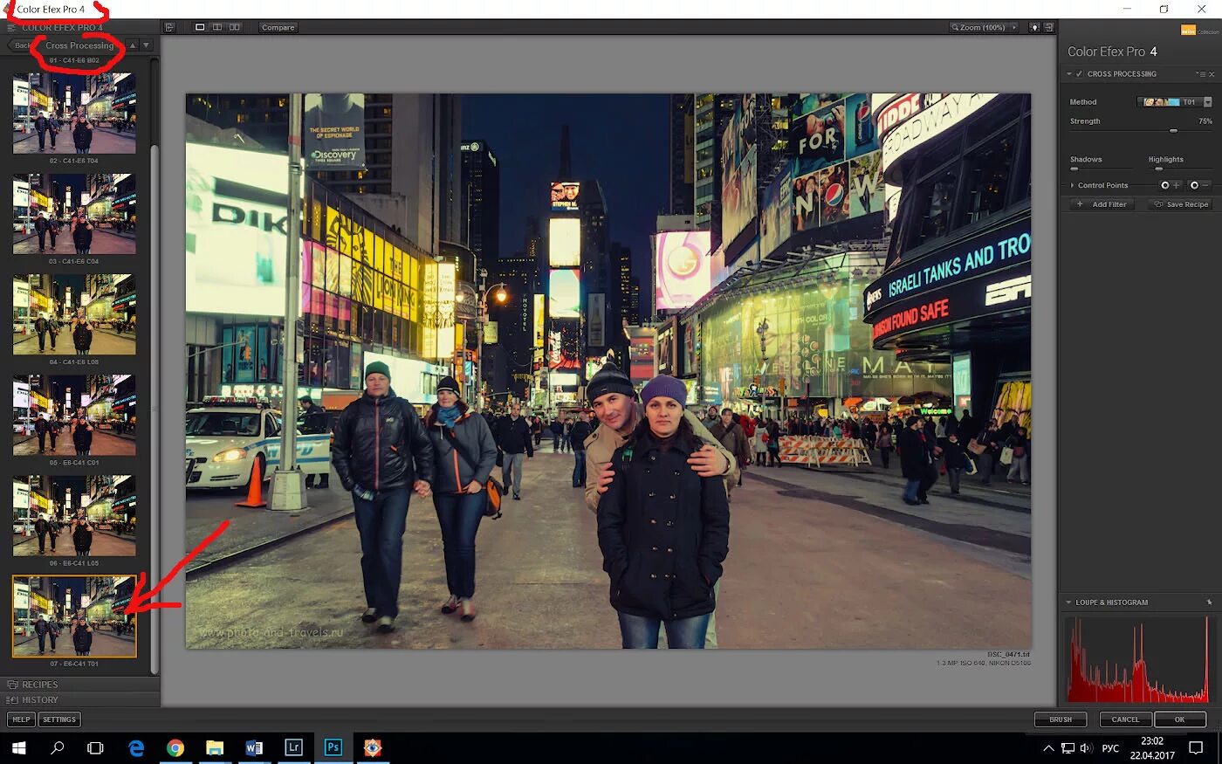
Task: Switch to side-by-side preview view
Action: 235,27
